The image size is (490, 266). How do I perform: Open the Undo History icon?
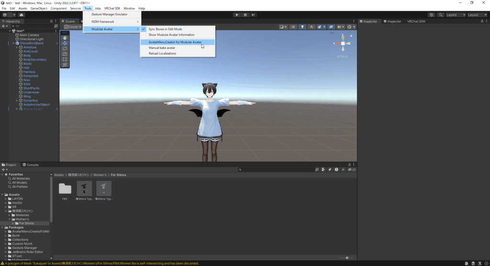[432, 15]
